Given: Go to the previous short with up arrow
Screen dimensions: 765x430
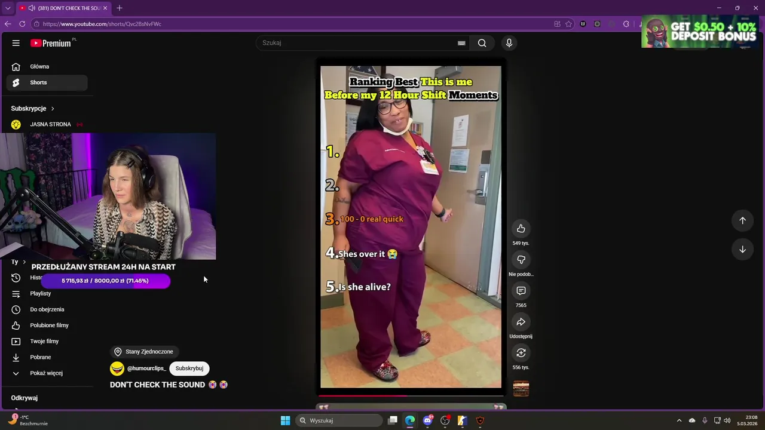Looking at the screenshot, I should (742, 220).
